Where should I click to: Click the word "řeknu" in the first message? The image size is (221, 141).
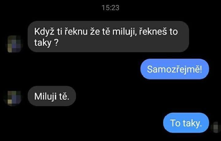point(76,31)
